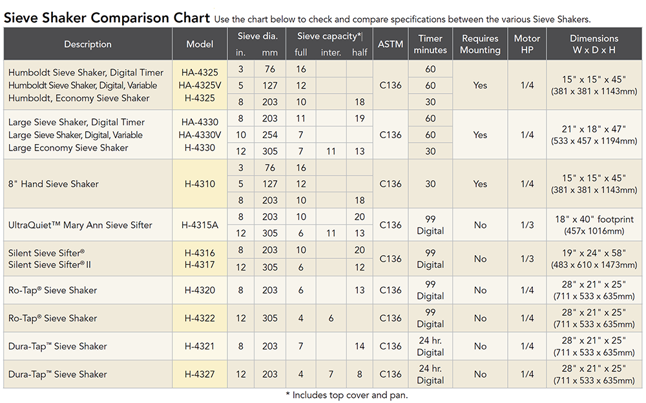Select model 'H-4322'
The image size is (646, 403).
tap(200, 318)
